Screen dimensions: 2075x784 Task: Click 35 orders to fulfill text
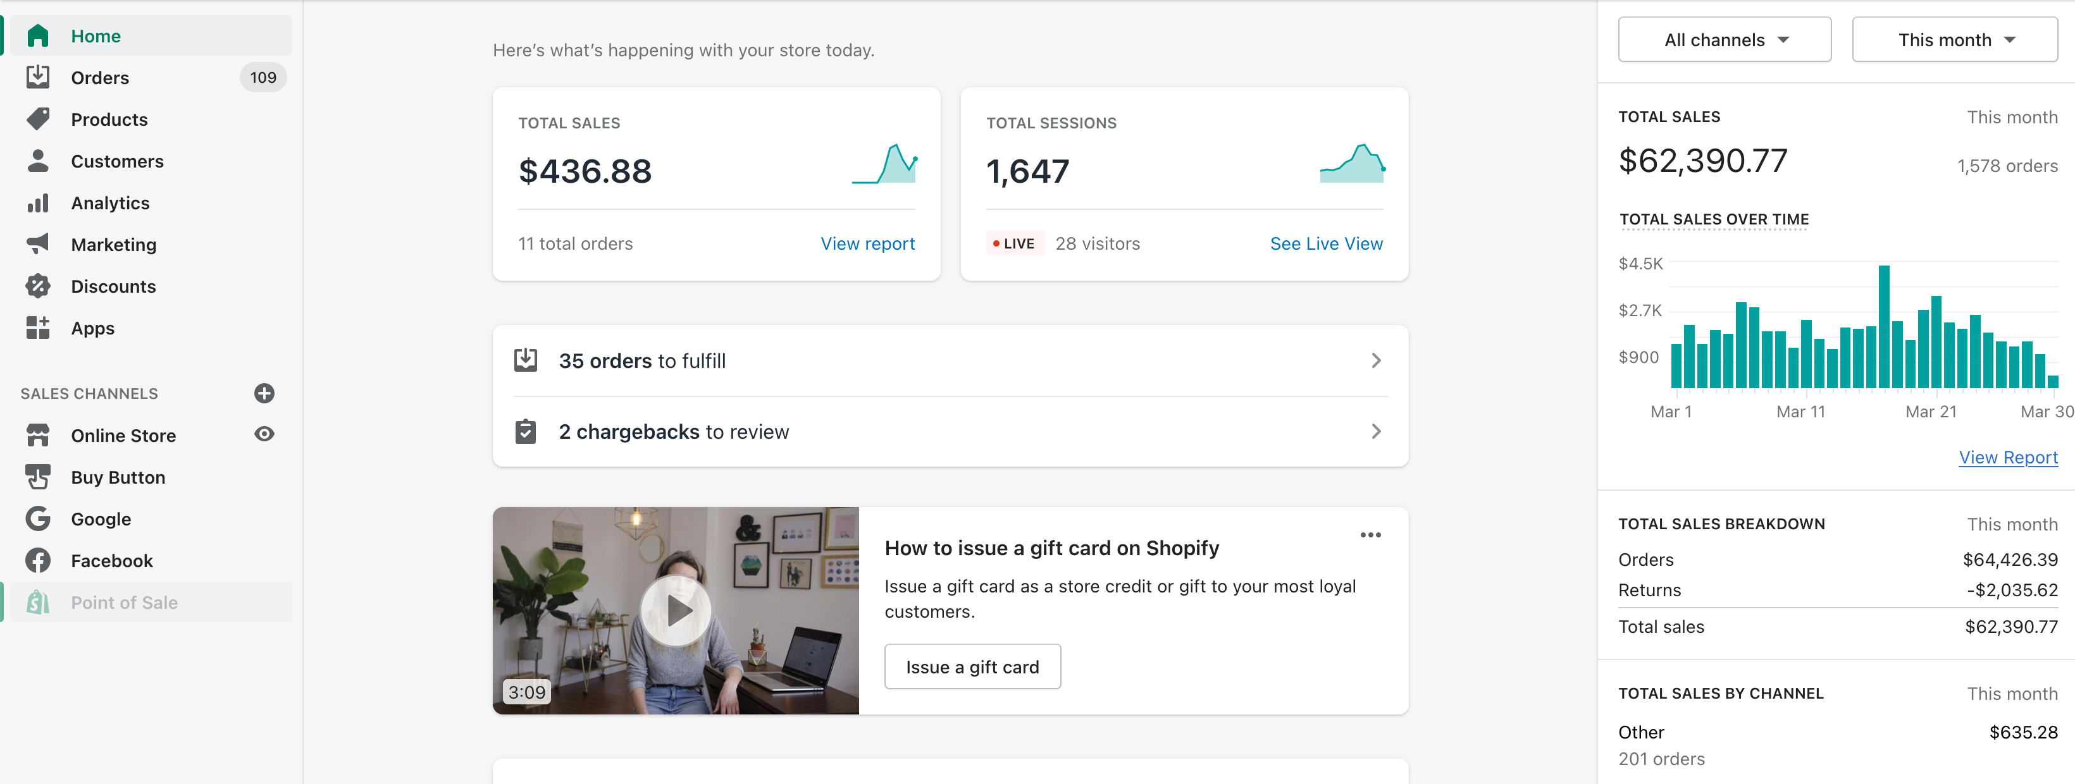tap(642, 360)
